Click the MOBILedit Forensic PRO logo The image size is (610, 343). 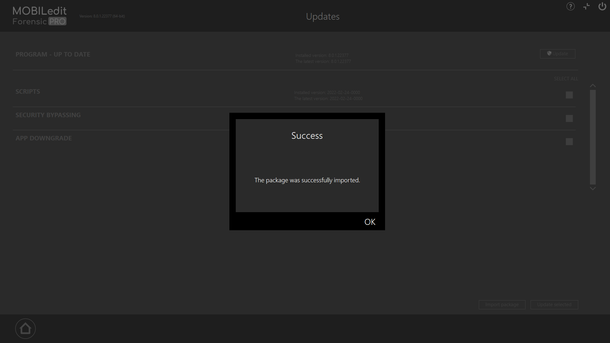click(x=39, y=16)
